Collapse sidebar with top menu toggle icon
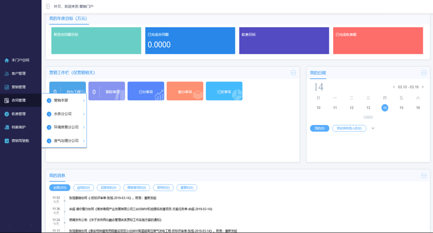The image size is (433, 233). [48, 6]
